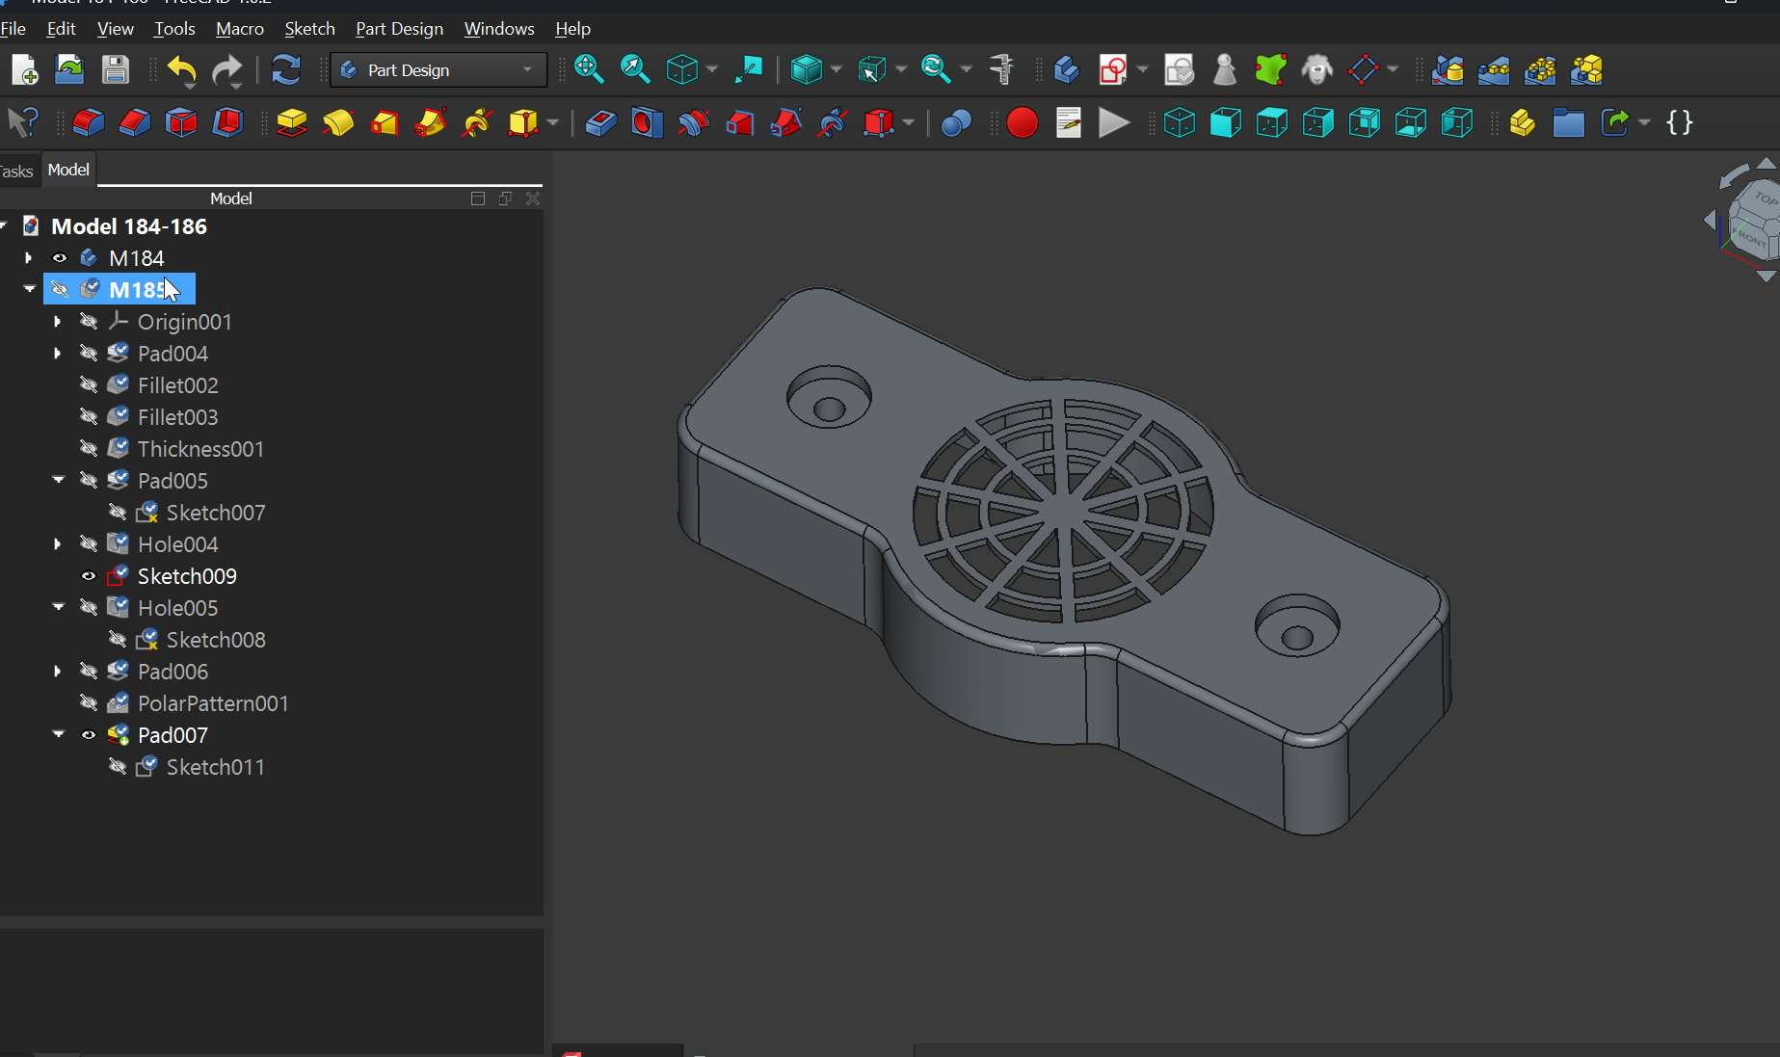
Task: Show Thickness001 via its visibility icon
Action: pyautogui.click(x=89, y=449)
